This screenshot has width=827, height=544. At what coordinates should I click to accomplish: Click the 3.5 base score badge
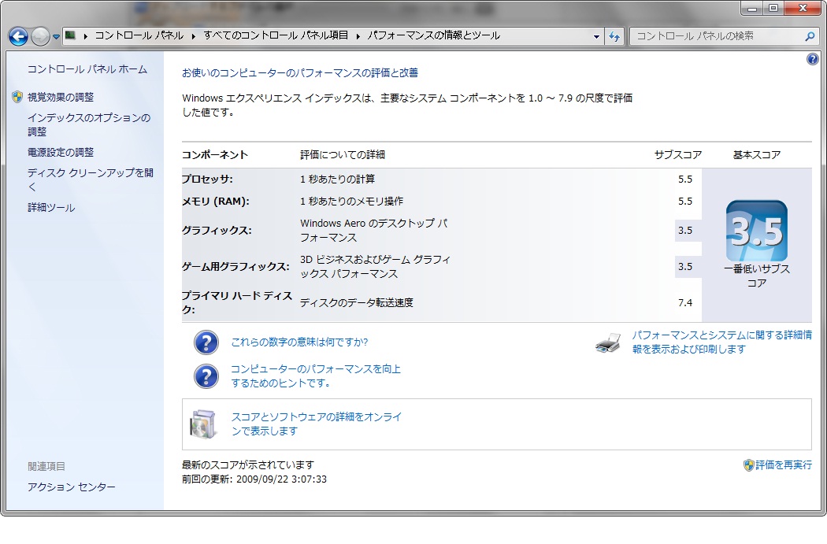coord(757,231)
